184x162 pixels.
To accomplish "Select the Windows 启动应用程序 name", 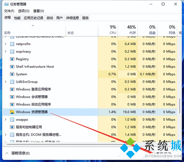I will coord(33,104).
